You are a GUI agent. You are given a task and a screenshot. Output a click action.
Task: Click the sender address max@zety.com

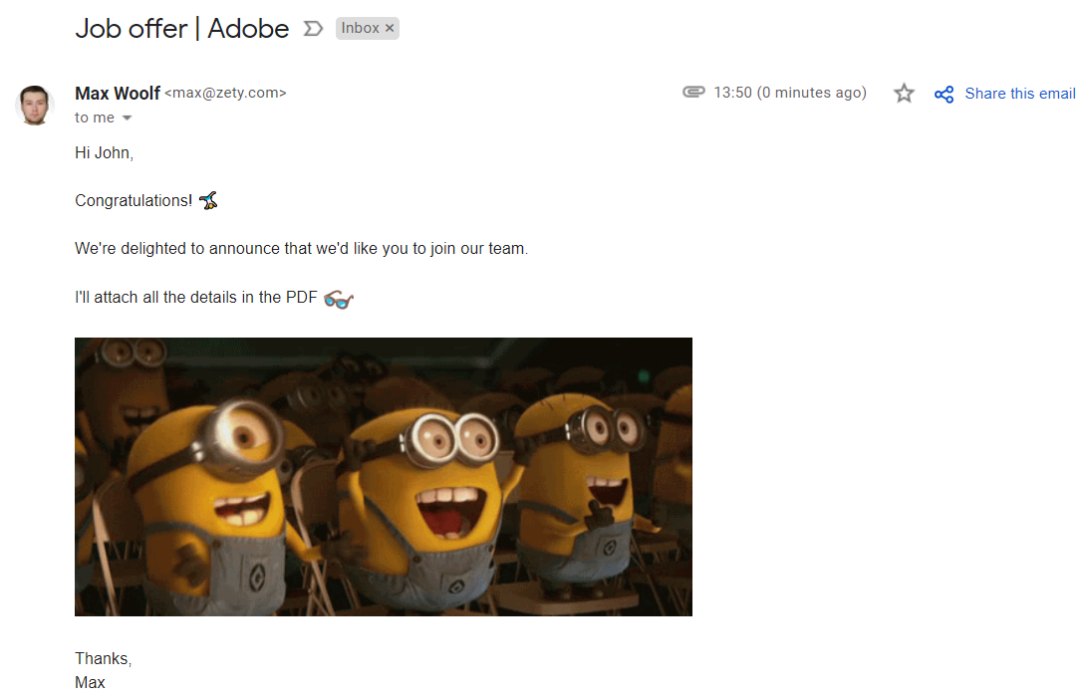click(224, 92)
